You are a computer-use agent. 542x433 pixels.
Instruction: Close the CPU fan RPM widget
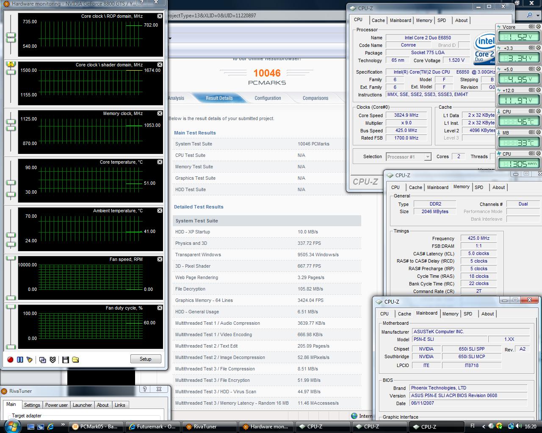(x=539, y=153)
